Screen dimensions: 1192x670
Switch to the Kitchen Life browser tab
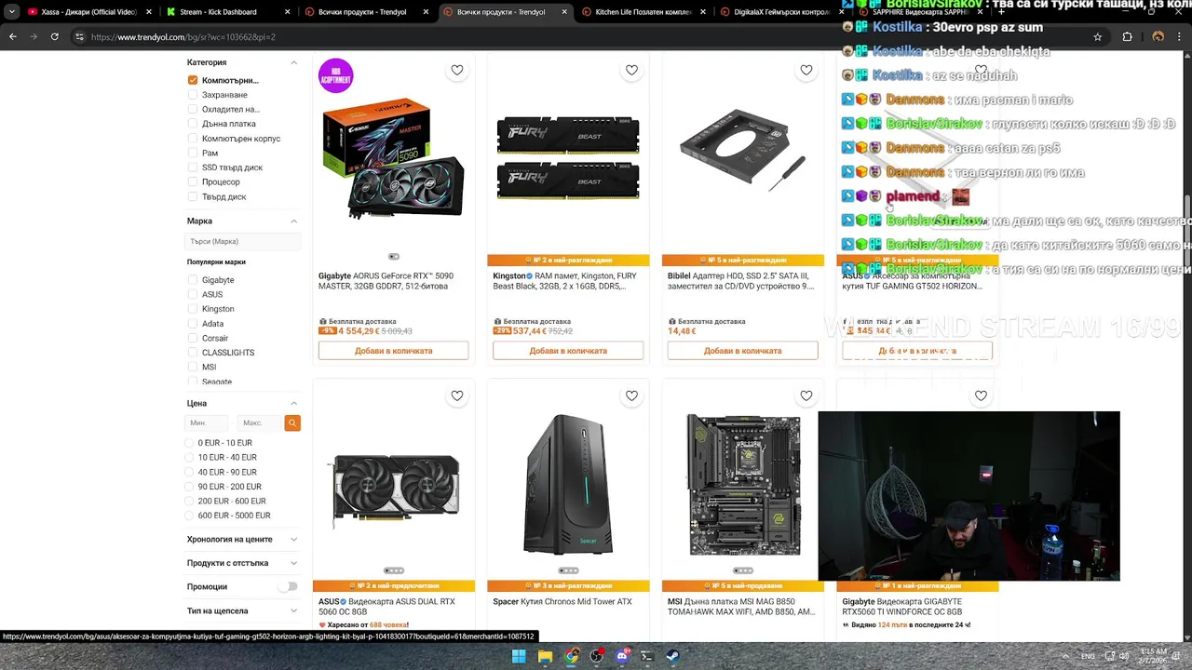(x=643, y=12)
